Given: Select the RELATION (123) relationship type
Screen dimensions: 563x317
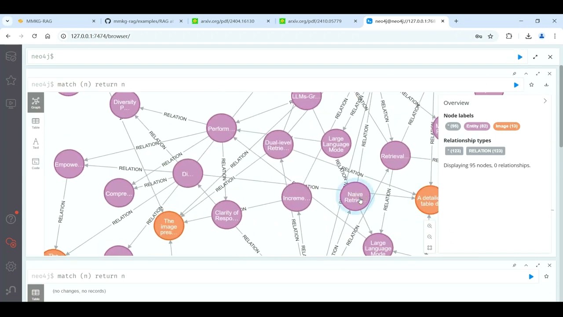Looking at the screenshot, I should pos(486,151).
